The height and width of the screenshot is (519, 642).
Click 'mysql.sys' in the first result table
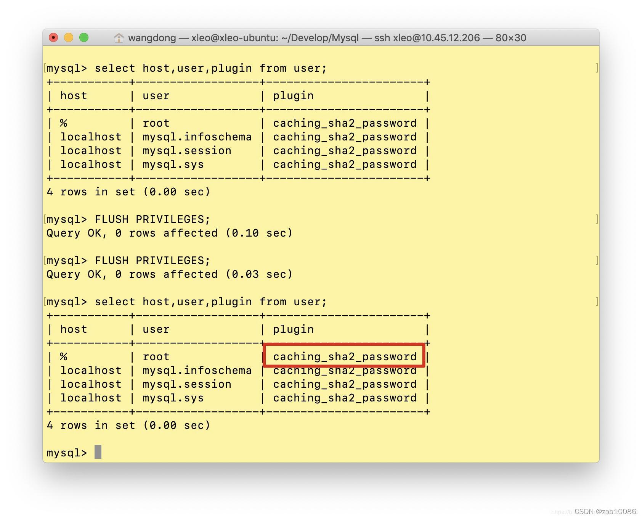click(173, 164)
